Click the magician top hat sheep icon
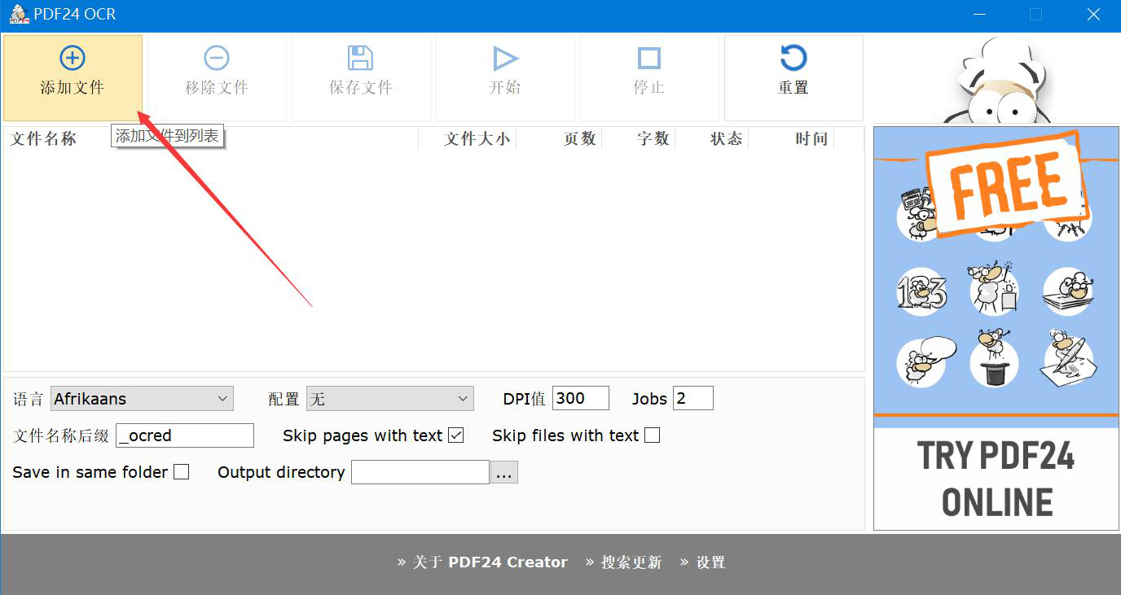 pos(994,359)
